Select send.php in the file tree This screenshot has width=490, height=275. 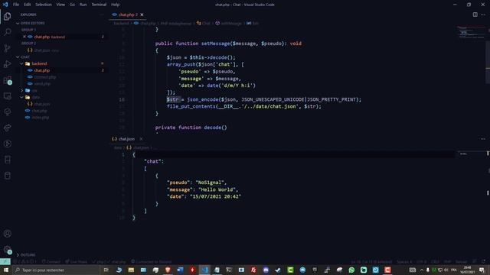(42, 84)
